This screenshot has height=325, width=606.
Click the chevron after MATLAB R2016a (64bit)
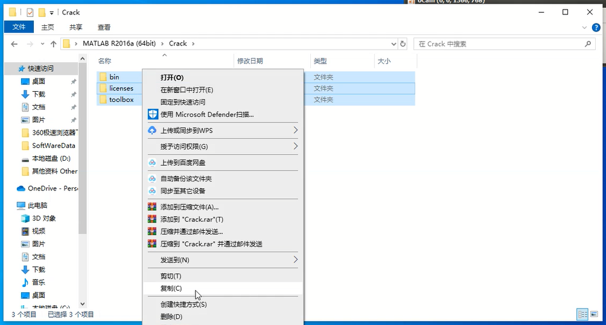click(x=162, y=43)
